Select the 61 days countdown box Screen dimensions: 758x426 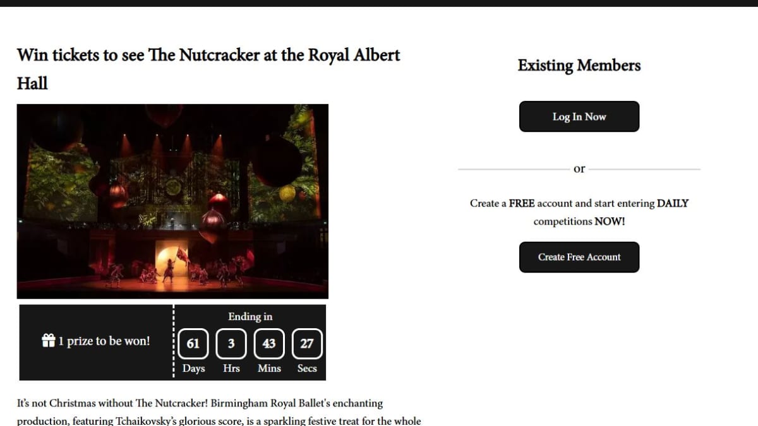(x=193, y=344)
